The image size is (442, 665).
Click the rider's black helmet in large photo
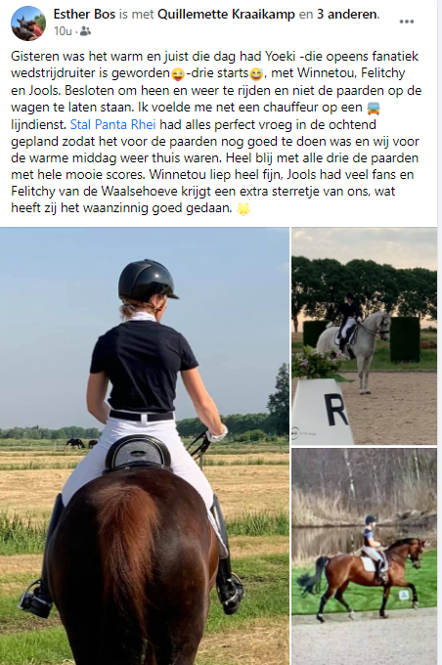[147, 280]
